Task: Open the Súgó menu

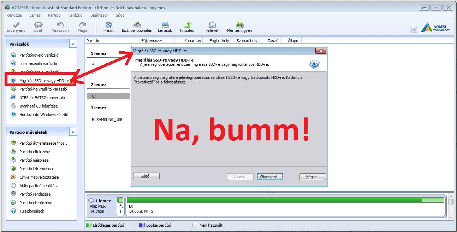Action: [120, 15]
